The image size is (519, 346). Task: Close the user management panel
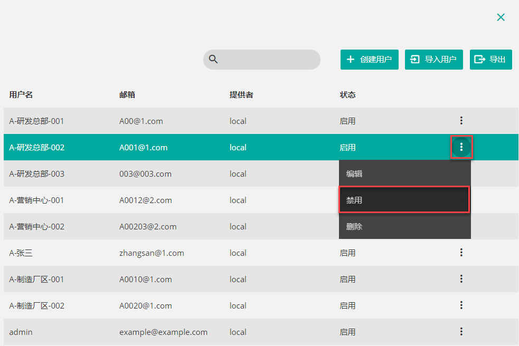tap(501, 17)
